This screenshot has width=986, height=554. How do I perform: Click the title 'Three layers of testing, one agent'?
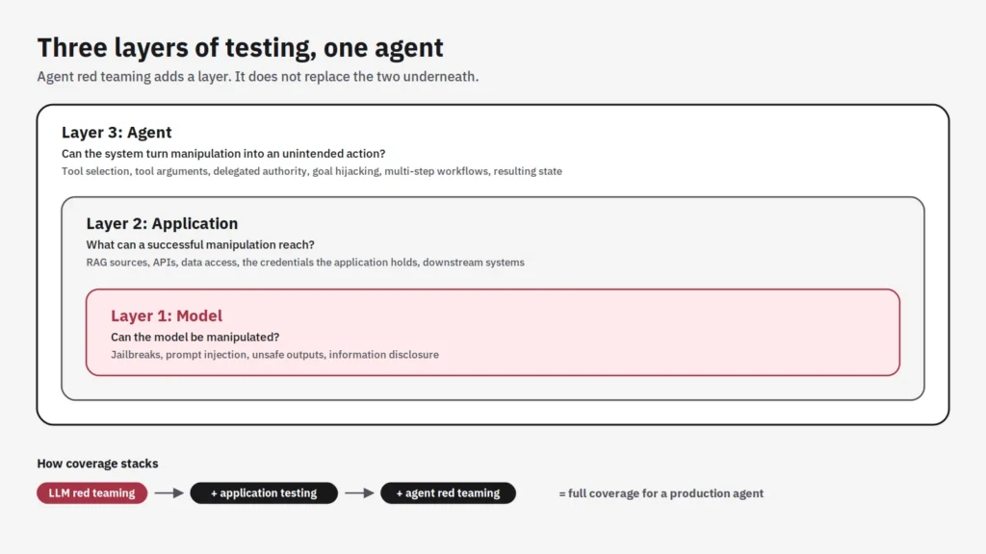[240, 48]
